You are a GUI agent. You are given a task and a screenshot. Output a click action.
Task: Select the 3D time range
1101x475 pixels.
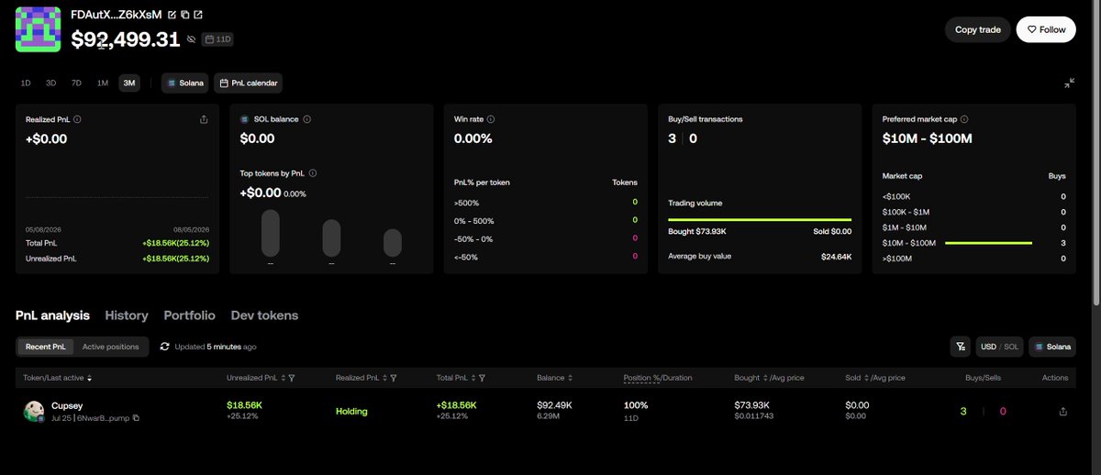pyautogui.click(x=51, y=83)
